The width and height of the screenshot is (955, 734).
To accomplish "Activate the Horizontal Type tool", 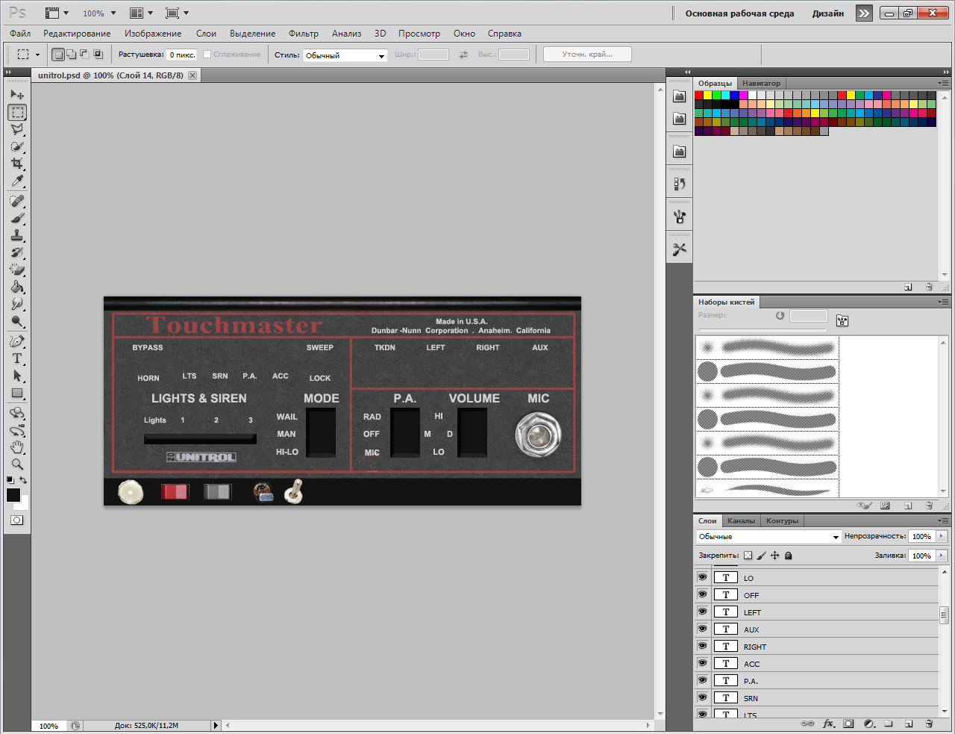I will (17, 358).
